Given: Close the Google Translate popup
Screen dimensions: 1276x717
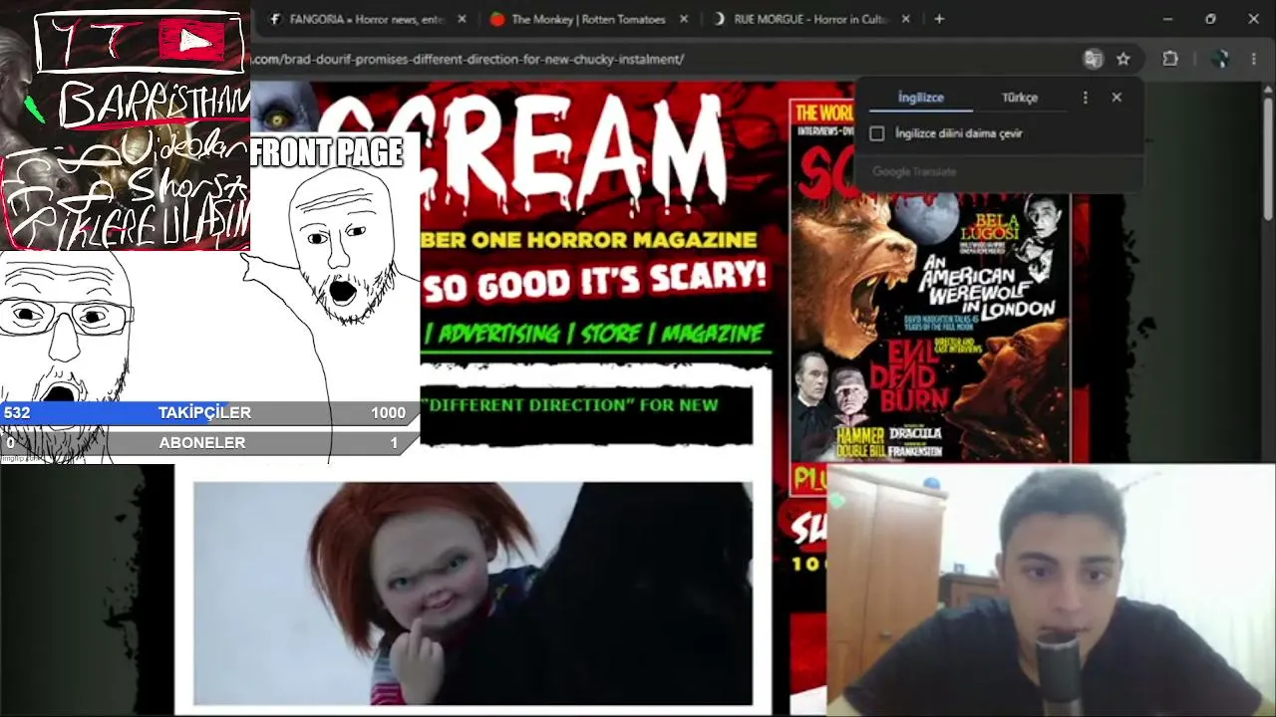Looking at the screenshot, I should point(1116,98).
